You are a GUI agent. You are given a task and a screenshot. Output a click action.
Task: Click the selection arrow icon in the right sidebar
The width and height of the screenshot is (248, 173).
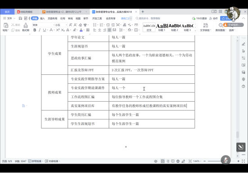[x=244, y=51]
